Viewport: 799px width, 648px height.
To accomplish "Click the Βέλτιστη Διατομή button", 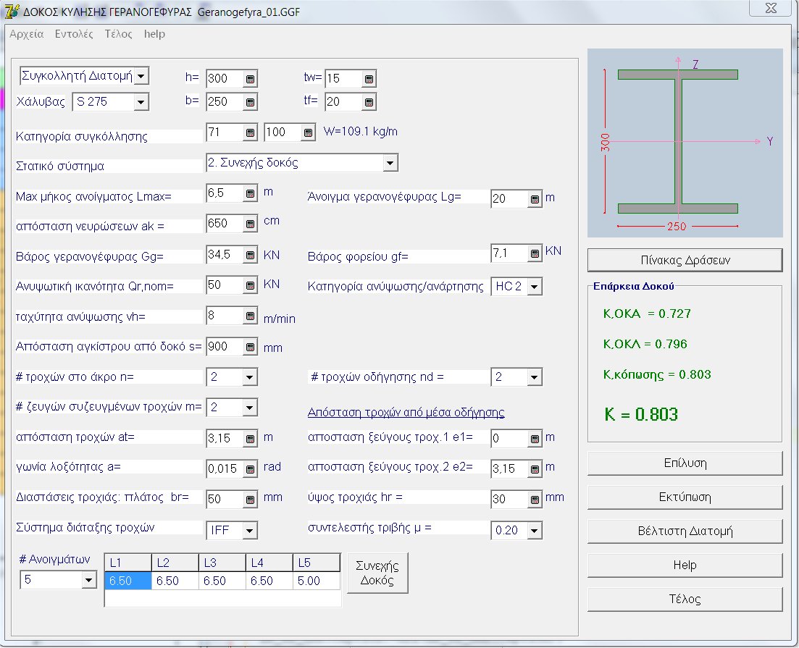I will (x=685, y=531).
